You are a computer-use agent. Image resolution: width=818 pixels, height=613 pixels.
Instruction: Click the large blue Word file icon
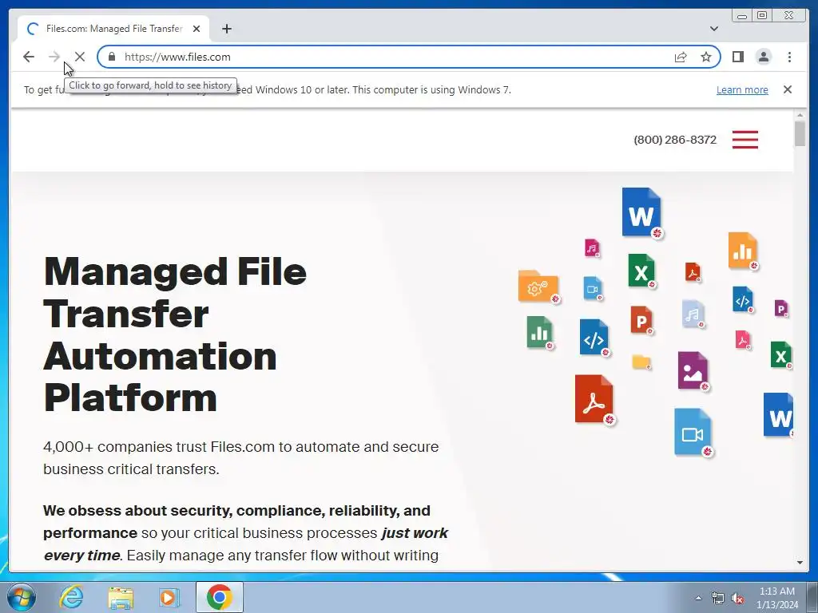641,212
